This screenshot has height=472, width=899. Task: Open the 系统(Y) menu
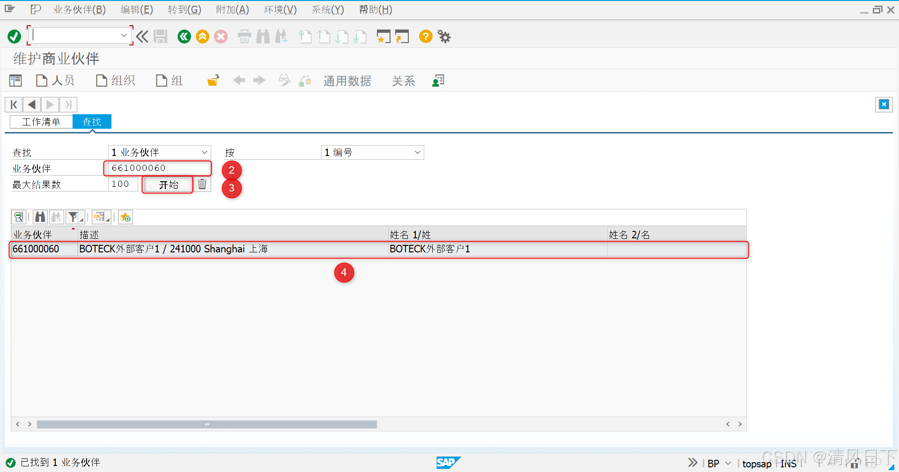pyautogui.click(x=327, y=9)
